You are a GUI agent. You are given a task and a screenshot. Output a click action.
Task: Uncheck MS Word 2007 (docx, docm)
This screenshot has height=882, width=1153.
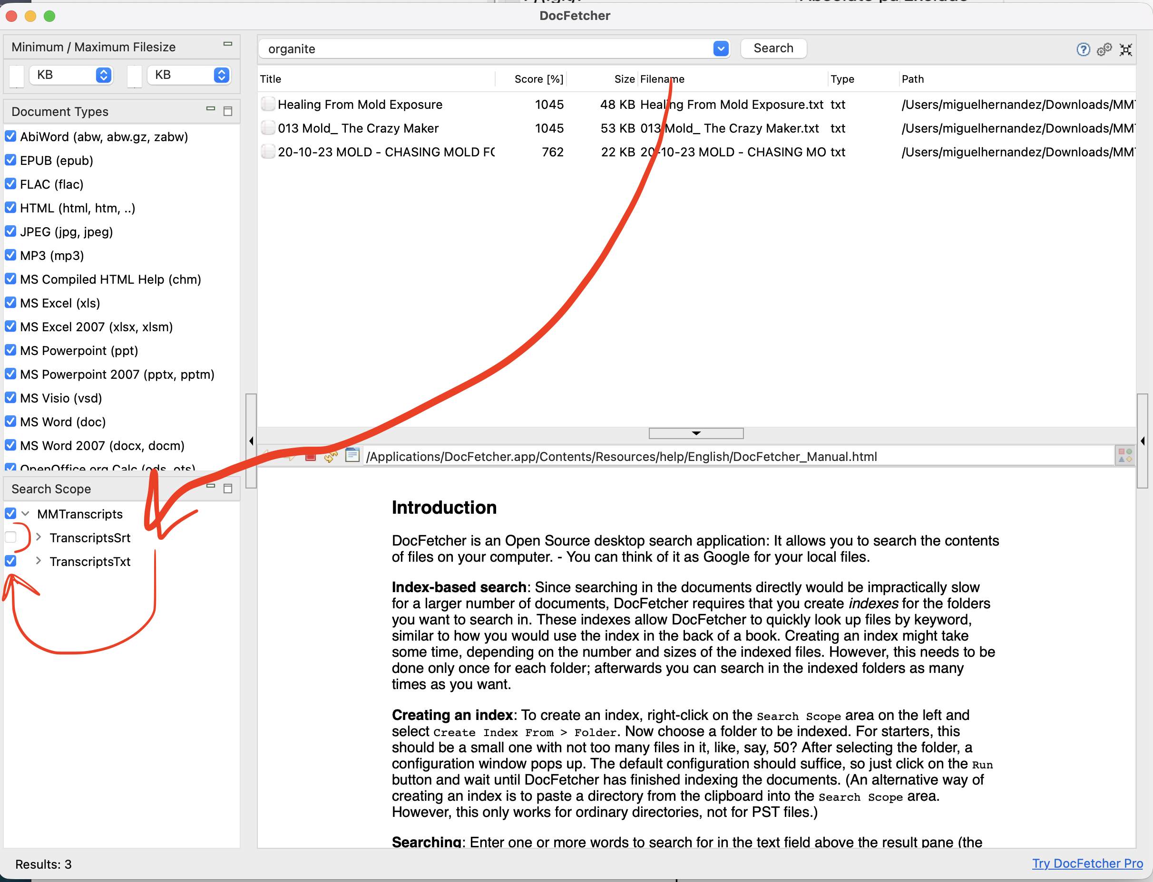[10, 445]
